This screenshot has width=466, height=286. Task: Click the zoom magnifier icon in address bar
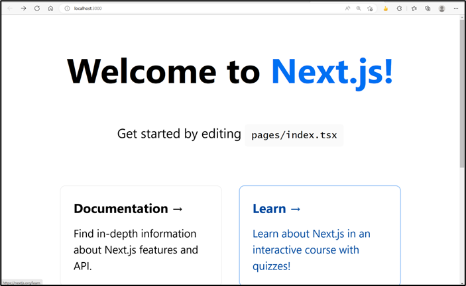359,9
